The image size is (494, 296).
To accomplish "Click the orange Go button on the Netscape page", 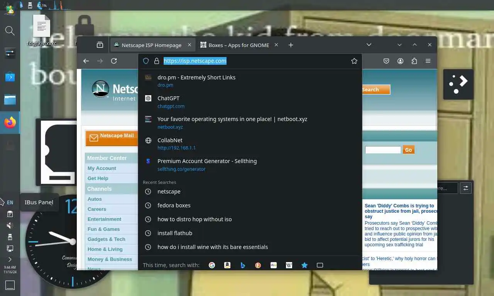I will tap(408, 150).
